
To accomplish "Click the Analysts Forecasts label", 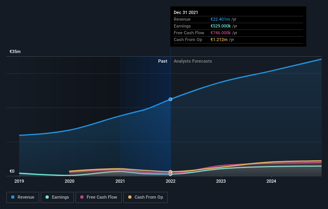I will tap(193, 61).
